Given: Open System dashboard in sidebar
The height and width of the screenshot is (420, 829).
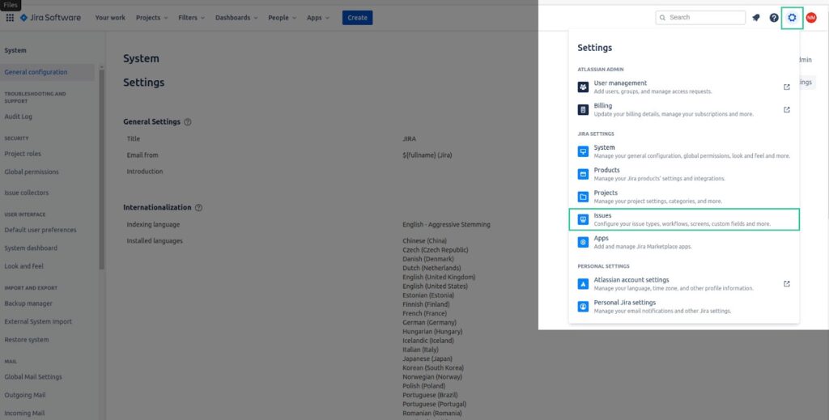Looking at the screenshot, I should (x=31, y=248).
